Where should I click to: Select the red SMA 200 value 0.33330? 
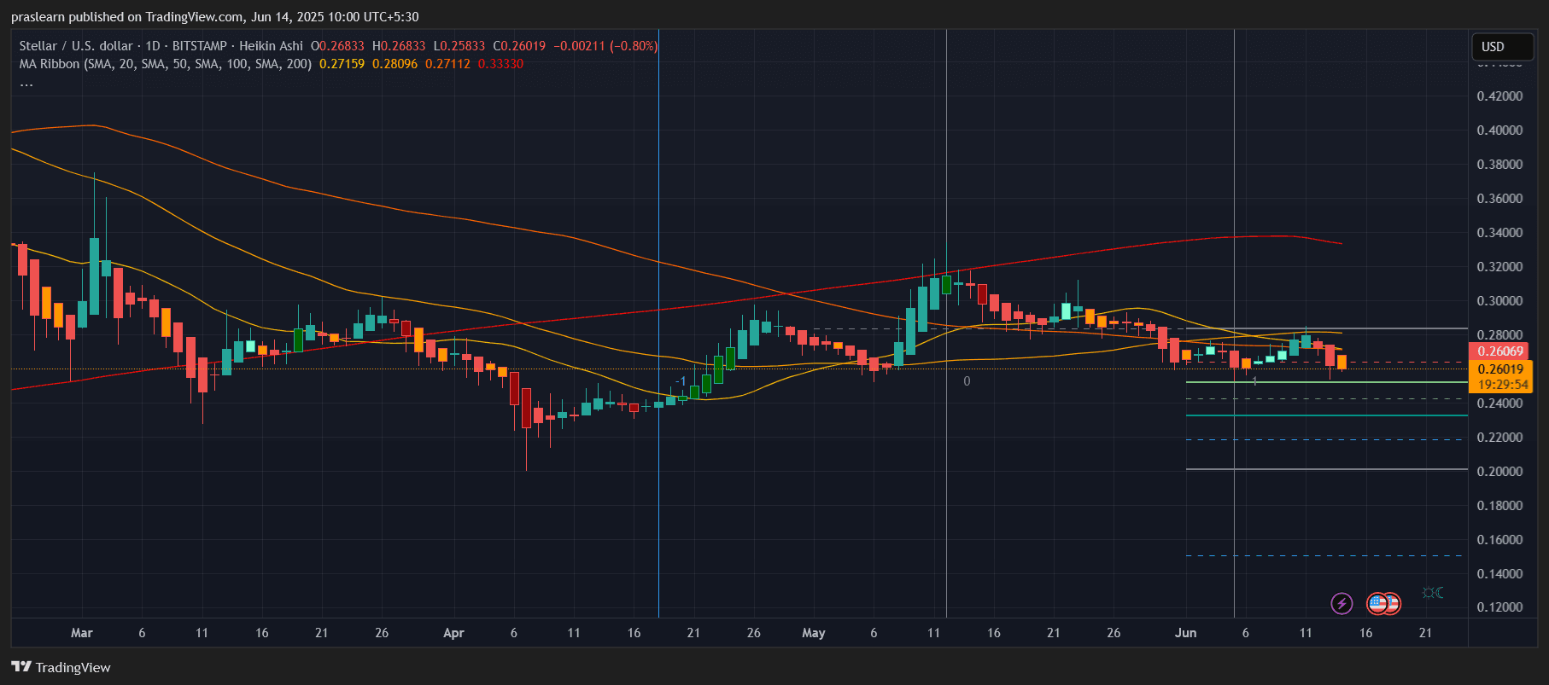pyautogui.click(x=500, y=64)
